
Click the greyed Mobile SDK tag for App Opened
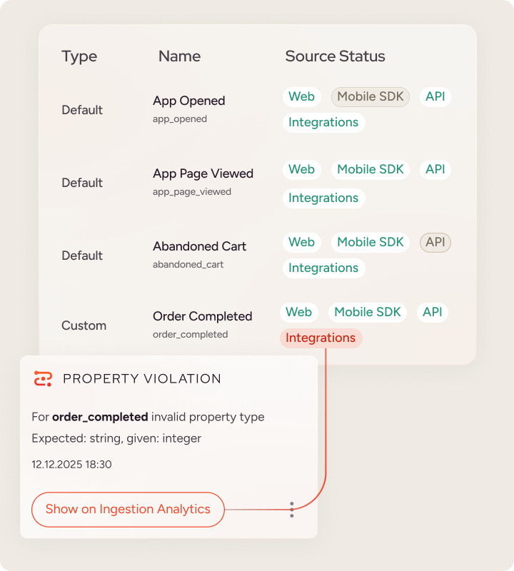click(x=370, y=96)
